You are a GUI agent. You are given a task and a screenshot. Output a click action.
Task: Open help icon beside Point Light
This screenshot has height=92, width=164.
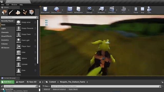tap(35, 40)
